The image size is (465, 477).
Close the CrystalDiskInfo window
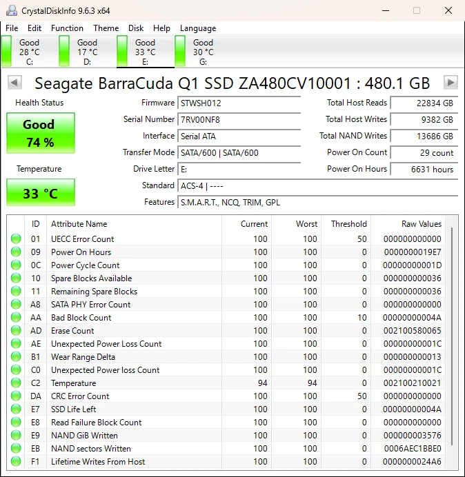[x=448, y=10]
